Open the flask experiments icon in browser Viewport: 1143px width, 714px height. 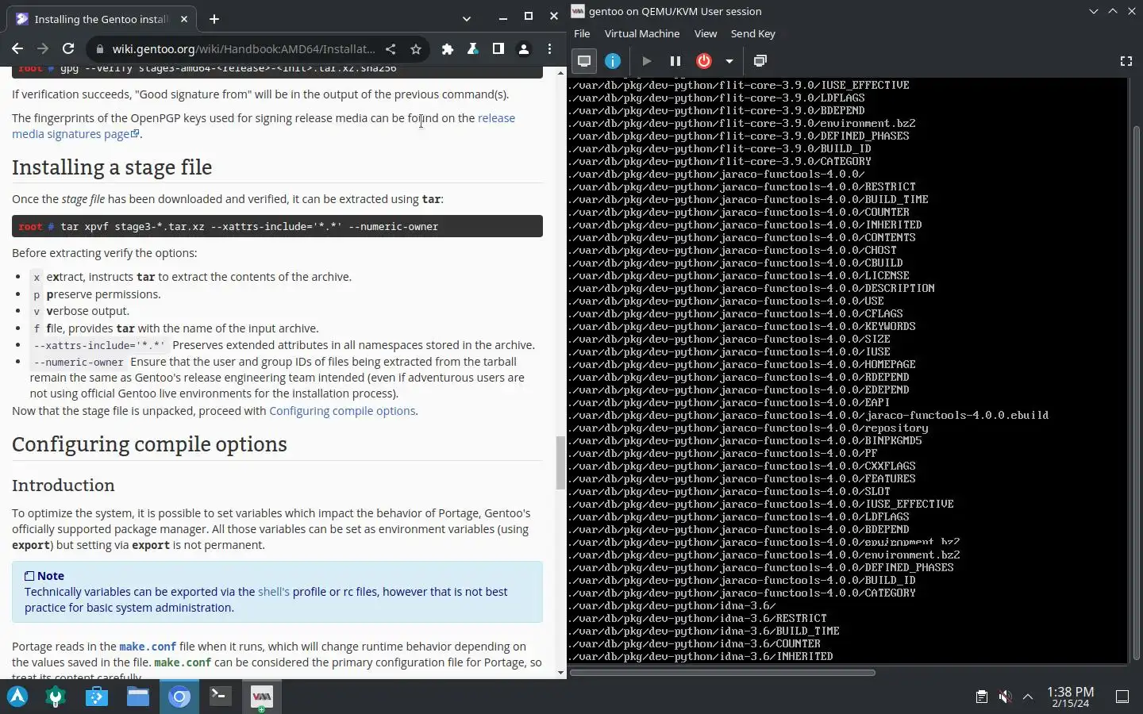click(x=473, y=49)
